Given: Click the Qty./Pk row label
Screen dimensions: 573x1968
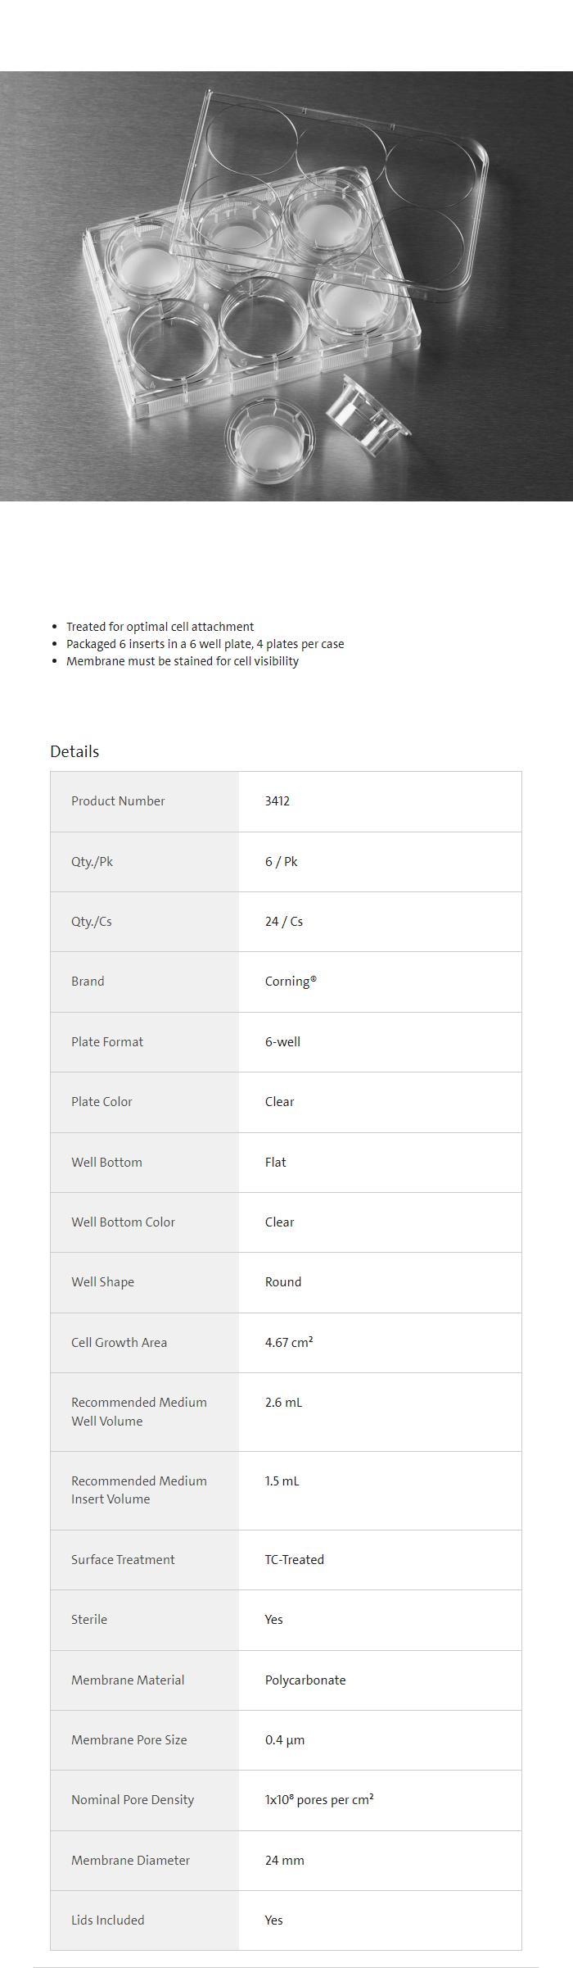Looking at the screenshot, I should [92, 862].
